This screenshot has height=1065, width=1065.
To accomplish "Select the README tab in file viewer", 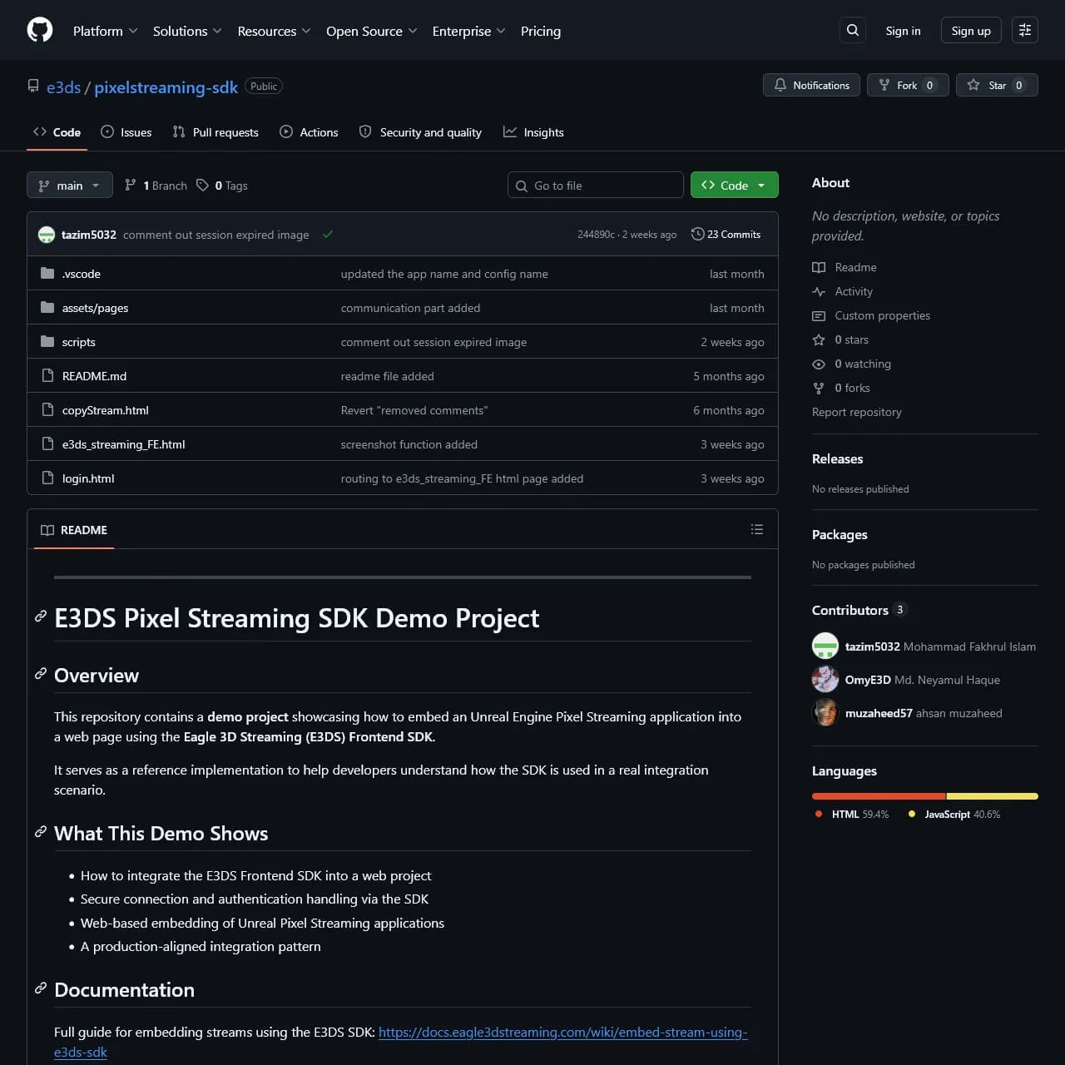I will point(74,530).
